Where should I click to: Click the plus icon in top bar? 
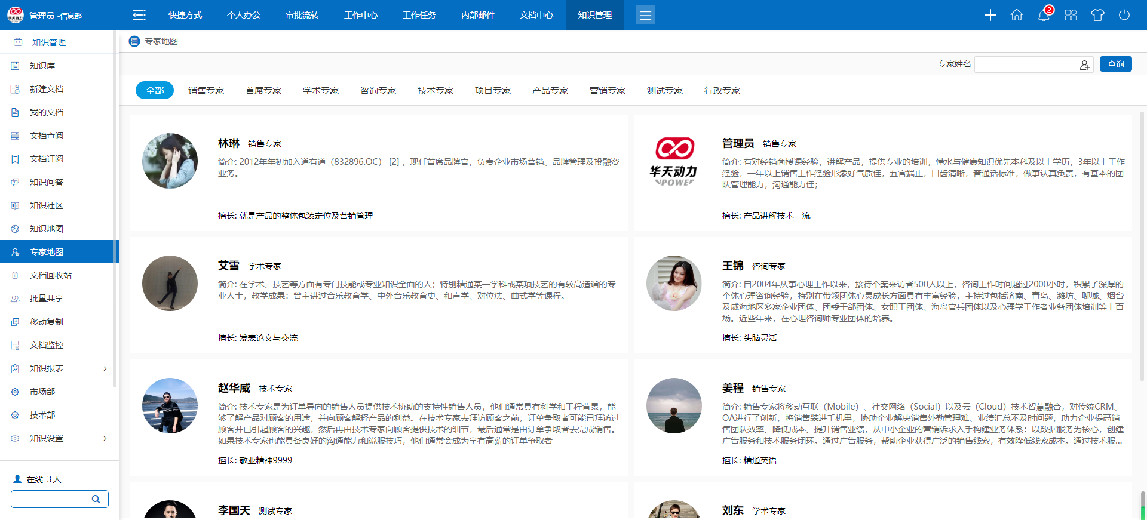pos(990,15)
